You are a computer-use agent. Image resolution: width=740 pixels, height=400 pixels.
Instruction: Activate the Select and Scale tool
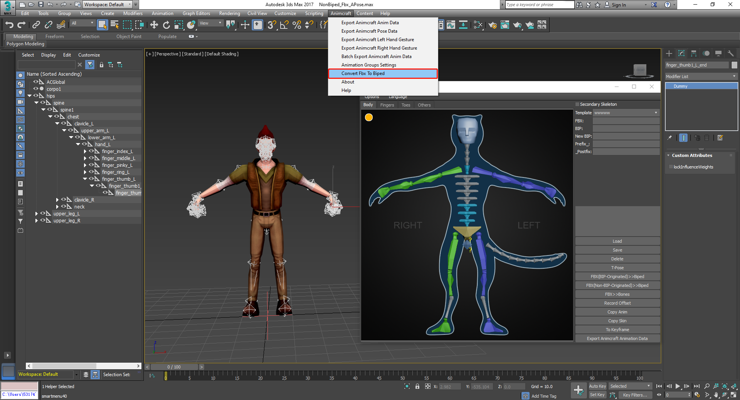tap(179, 25)
